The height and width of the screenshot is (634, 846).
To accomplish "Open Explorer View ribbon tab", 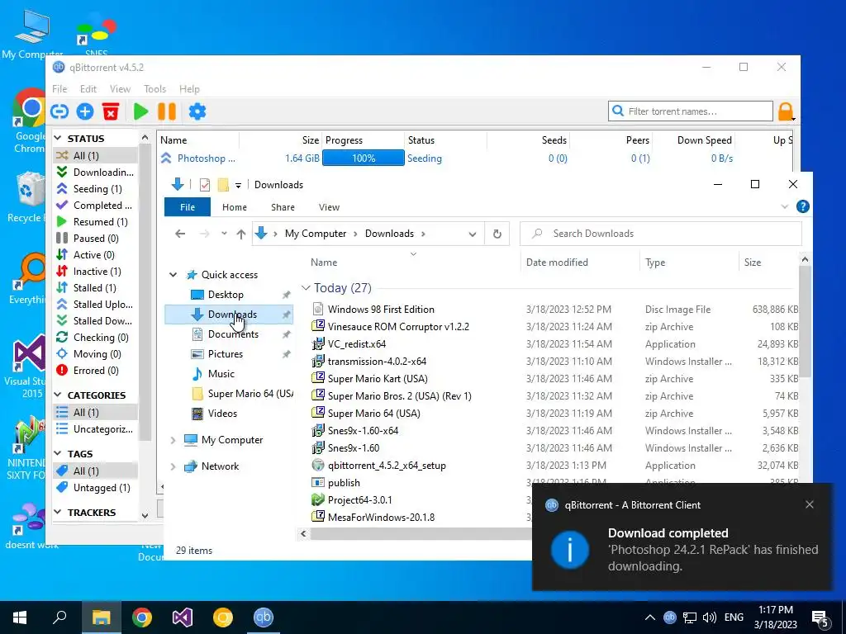I will coord(329,207).
